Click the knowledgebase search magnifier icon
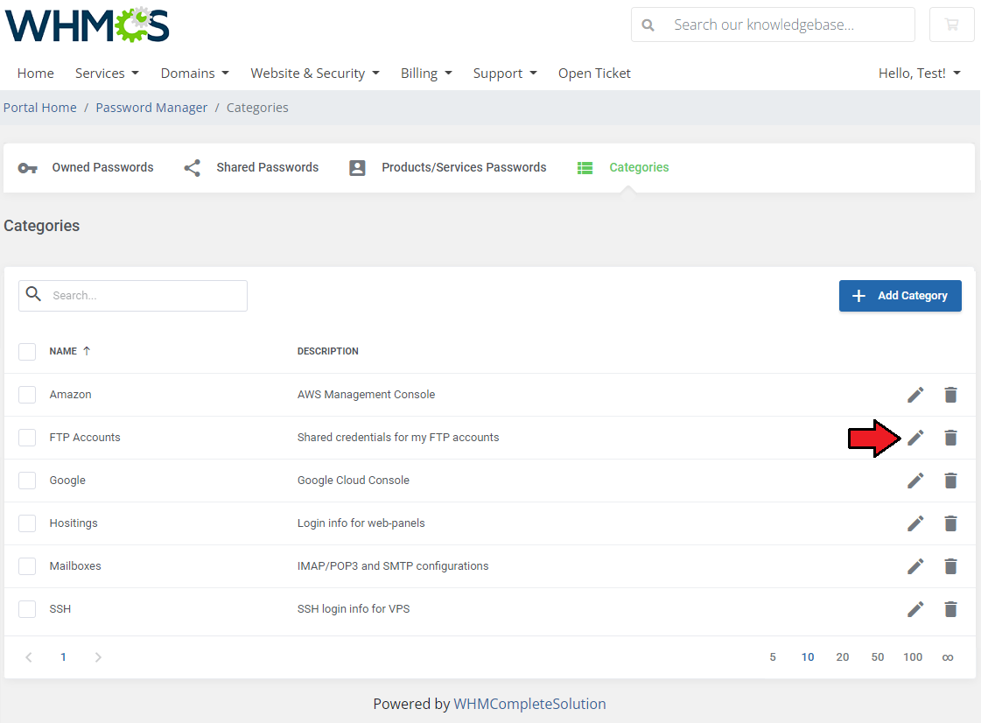Viewport: 981px width, 723px height. [648, 25]
